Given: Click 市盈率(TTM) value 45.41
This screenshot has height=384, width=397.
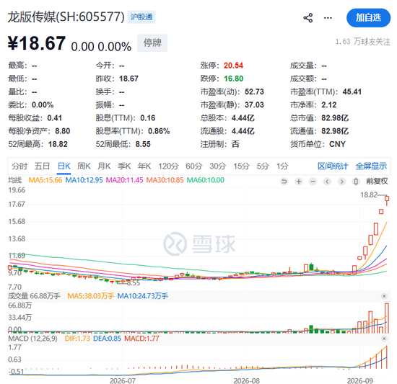Looking at the screenshot, I should (x=352, y=92).
